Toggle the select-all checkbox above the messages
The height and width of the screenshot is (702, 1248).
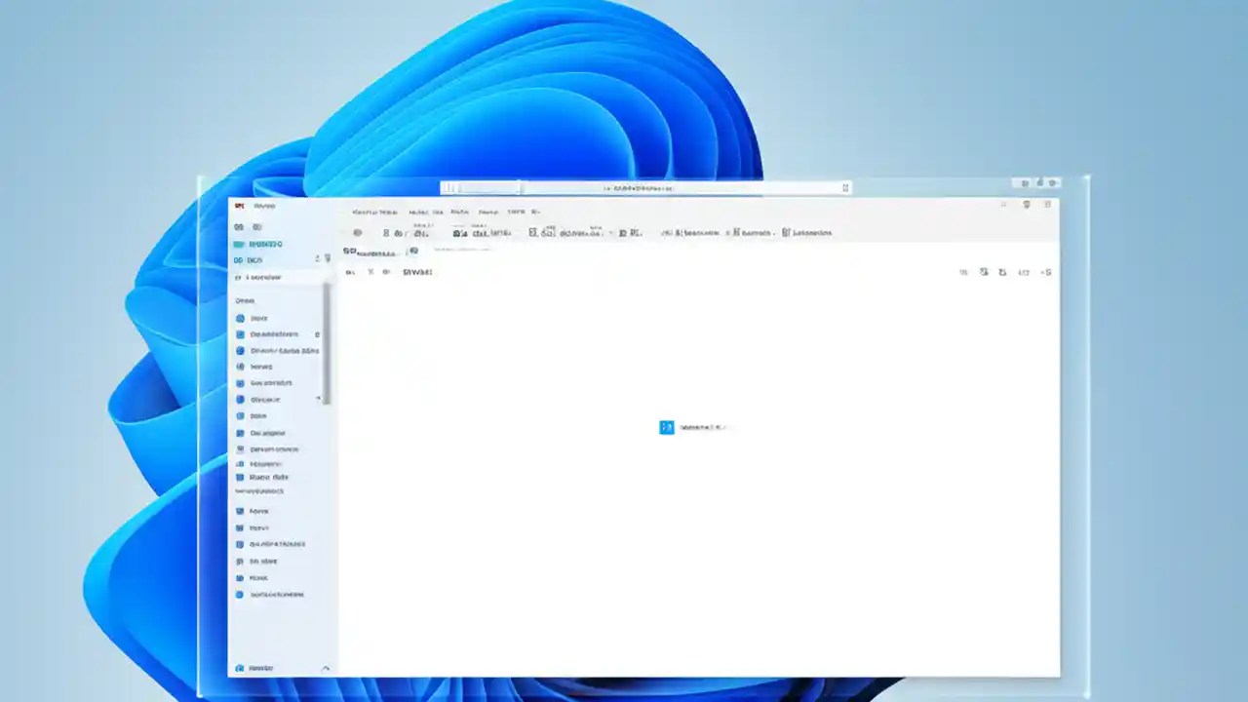coord(350,272)
